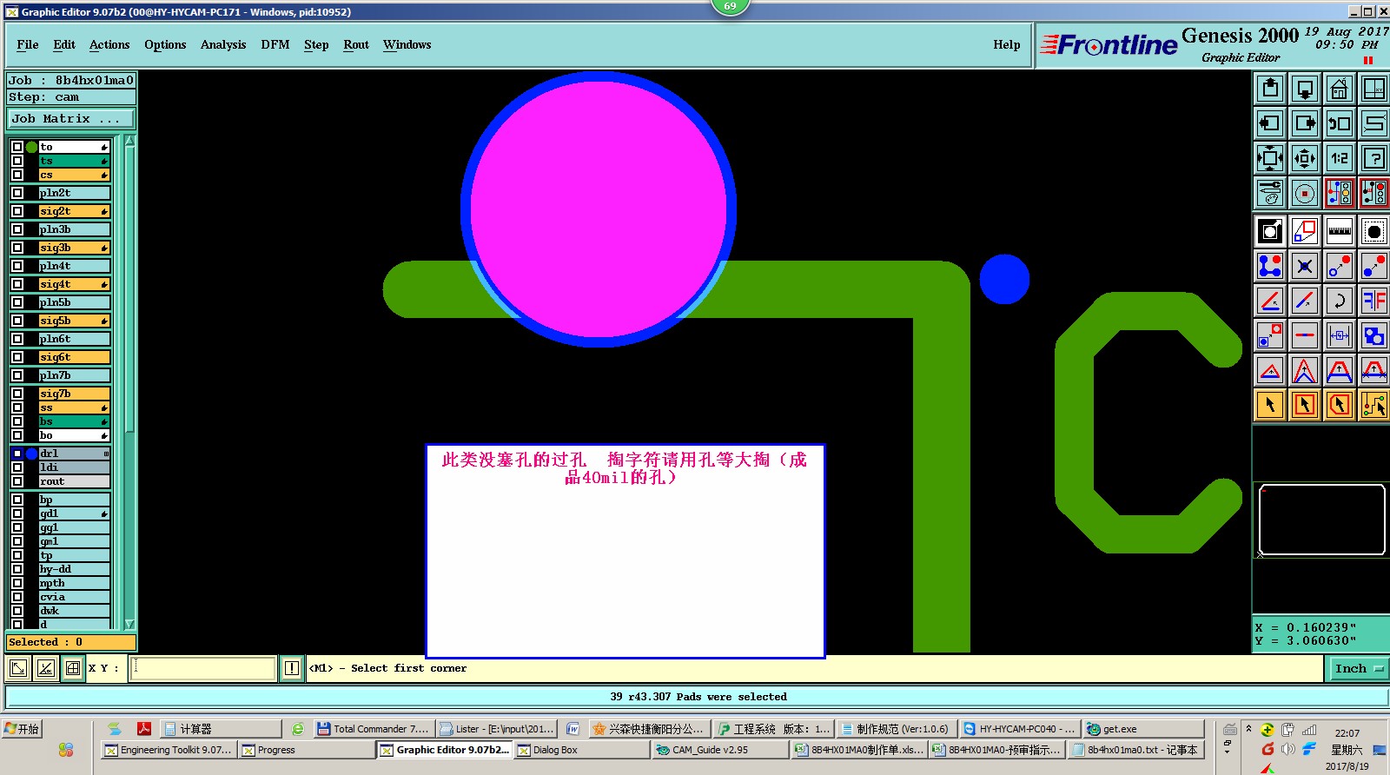
Task: Open the Edit menu
Action: click(x=64, y=45)
